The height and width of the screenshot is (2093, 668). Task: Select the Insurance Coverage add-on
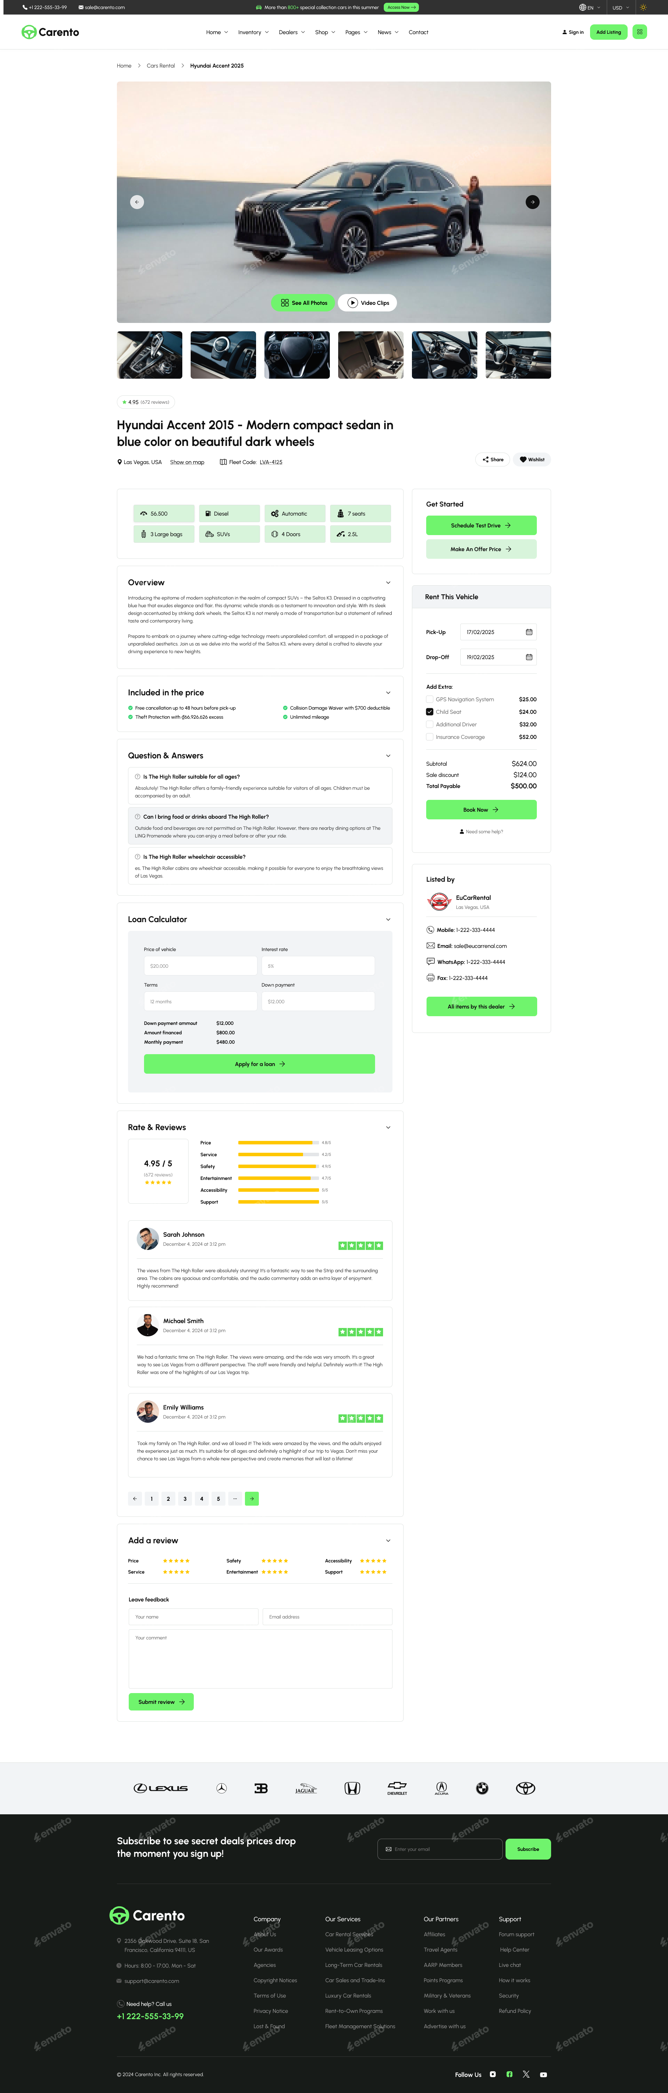tap(429, 737)
